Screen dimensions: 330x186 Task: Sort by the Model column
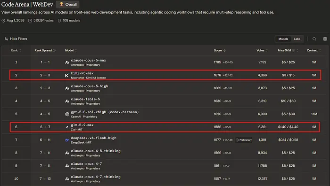71,50
